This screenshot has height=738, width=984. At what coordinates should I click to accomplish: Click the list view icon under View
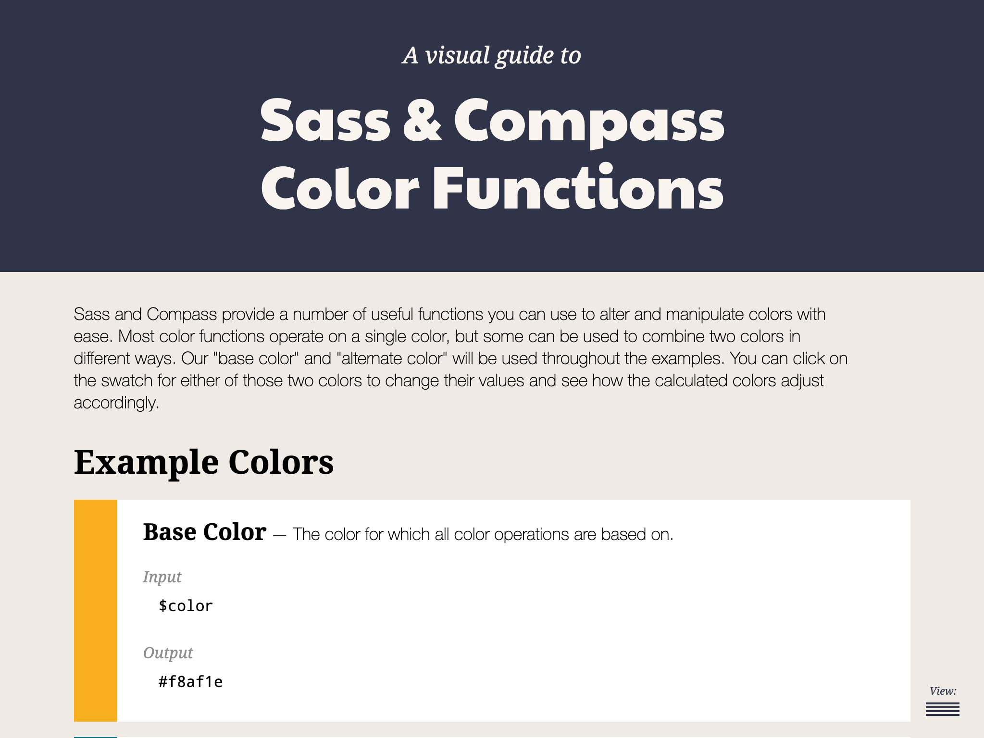coord(942,709)
